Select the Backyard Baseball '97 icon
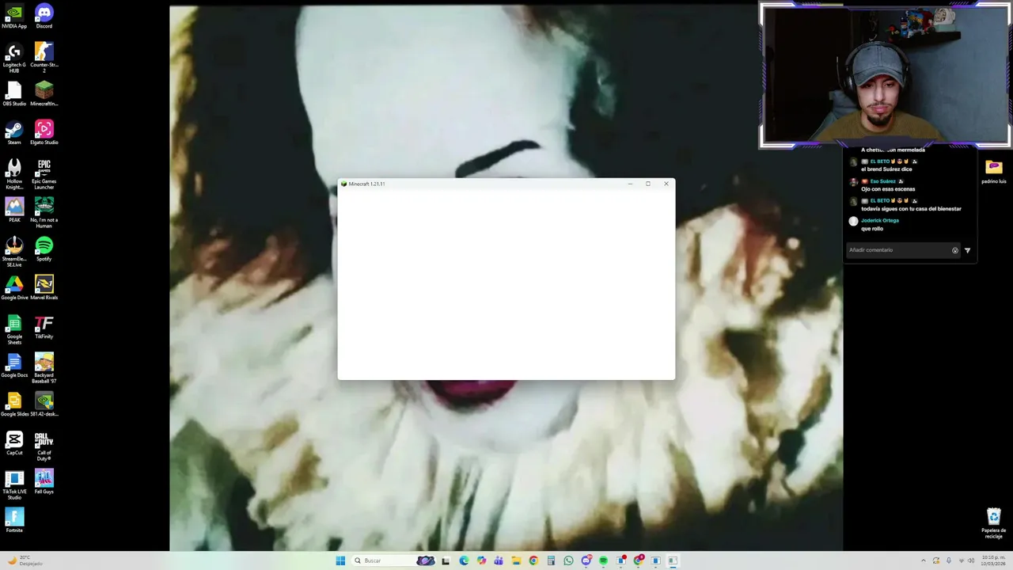This screenshot has height=570, width=1013. 44,367
